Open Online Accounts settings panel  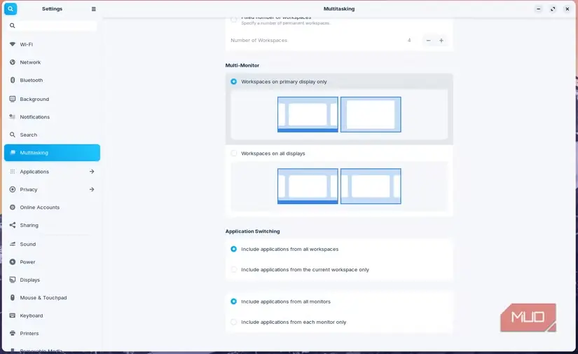pyautogui.click(x=52, y=207)
